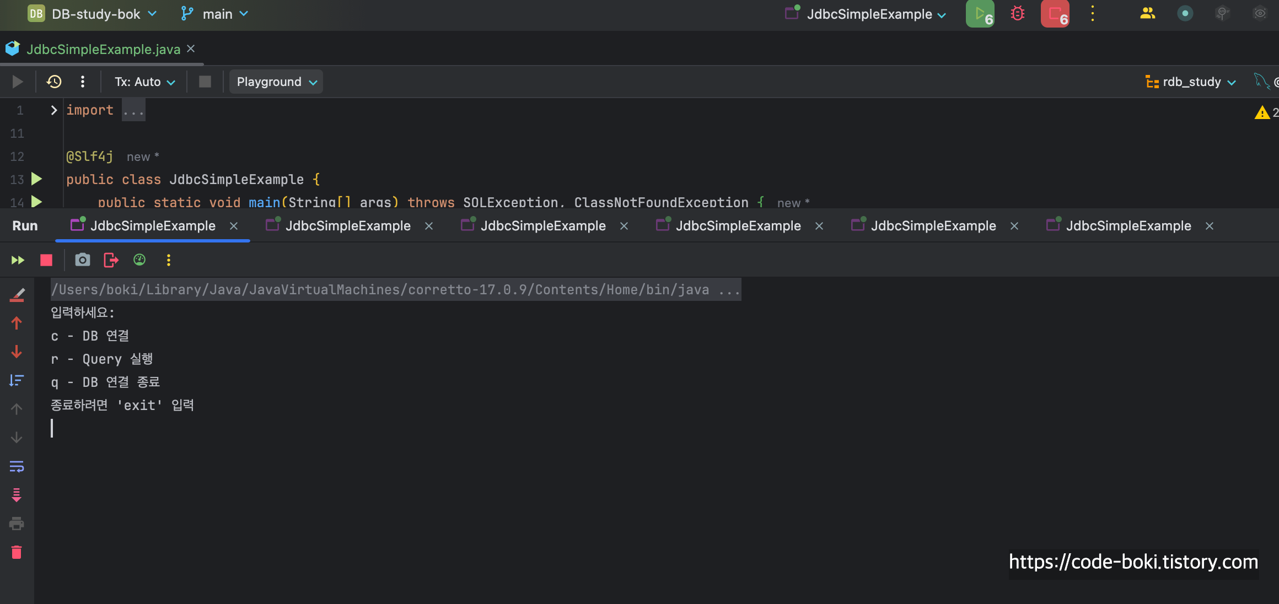Click the Debug bug icon

[x=1018, y=14]
